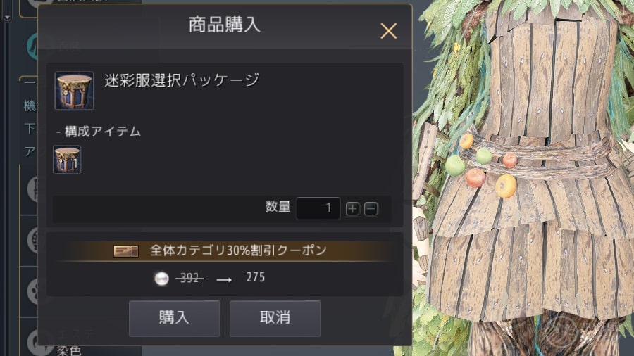This screenshot has height=356, width=634.
Task: Click the struck-through original price 392
Action: (x=189, y=278)
